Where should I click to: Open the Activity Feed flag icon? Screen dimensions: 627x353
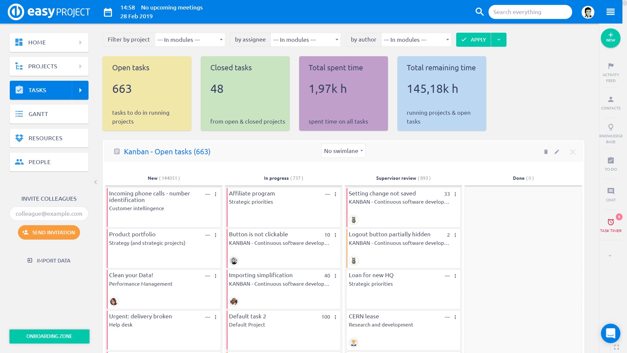click(x=611, y=66)
